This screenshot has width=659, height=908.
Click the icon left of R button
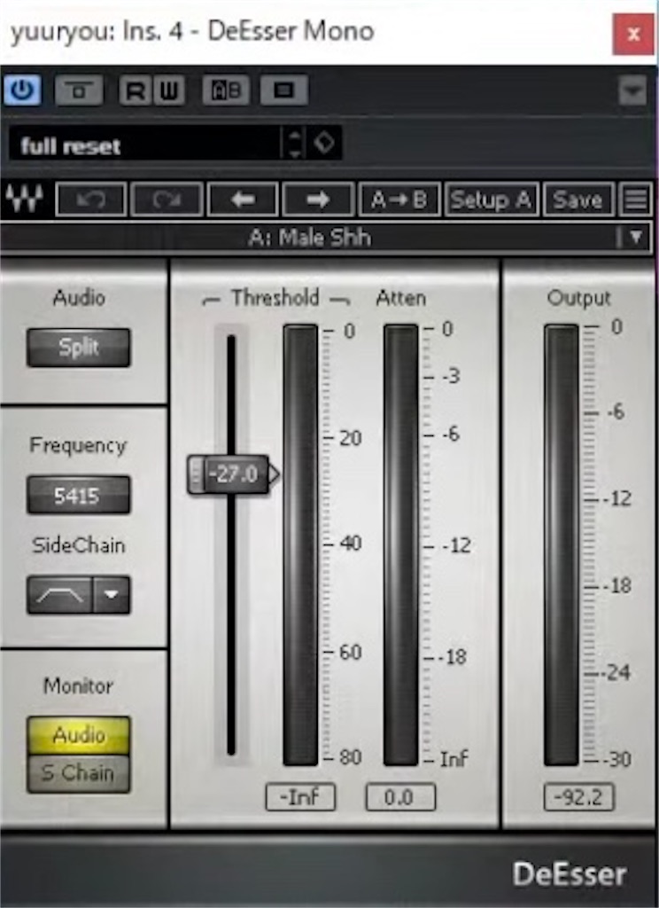79,90
